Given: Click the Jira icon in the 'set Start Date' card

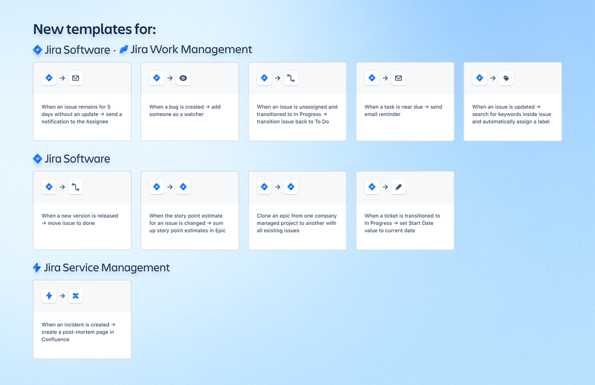Looking at the screenshot, I should click(x=372, y=187).
